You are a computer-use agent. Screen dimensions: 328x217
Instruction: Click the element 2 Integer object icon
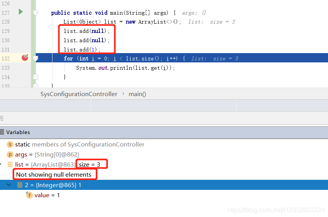point(20,185)
